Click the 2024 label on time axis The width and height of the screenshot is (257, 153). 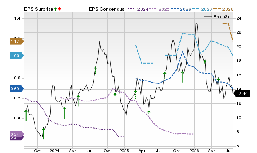coord(55,151)
